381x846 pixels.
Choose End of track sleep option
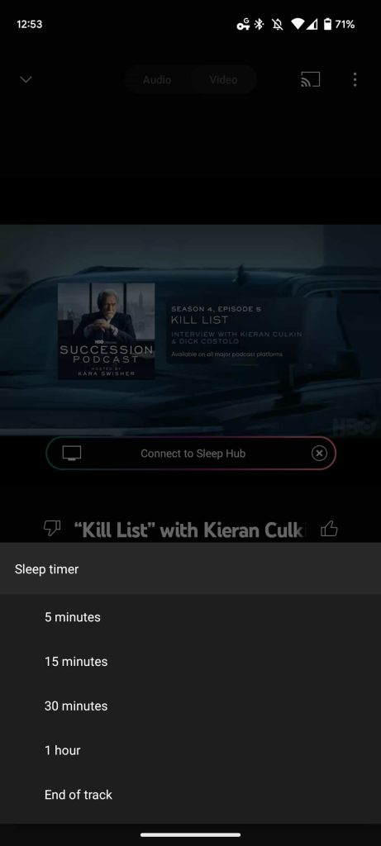pos(190,794)
